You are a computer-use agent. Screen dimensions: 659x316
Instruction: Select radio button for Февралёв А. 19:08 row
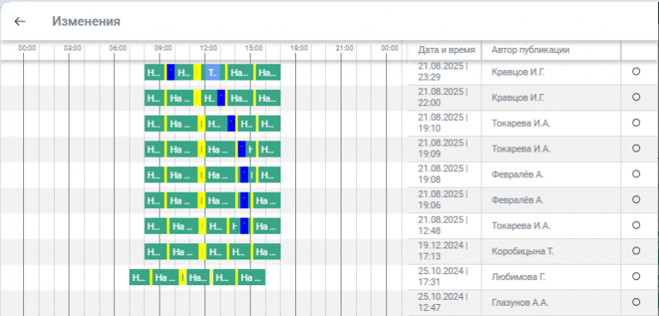pos(636,174)
